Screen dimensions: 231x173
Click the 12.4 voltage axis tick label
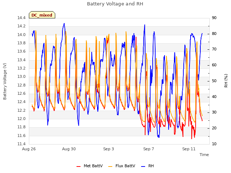coord(21,102)
